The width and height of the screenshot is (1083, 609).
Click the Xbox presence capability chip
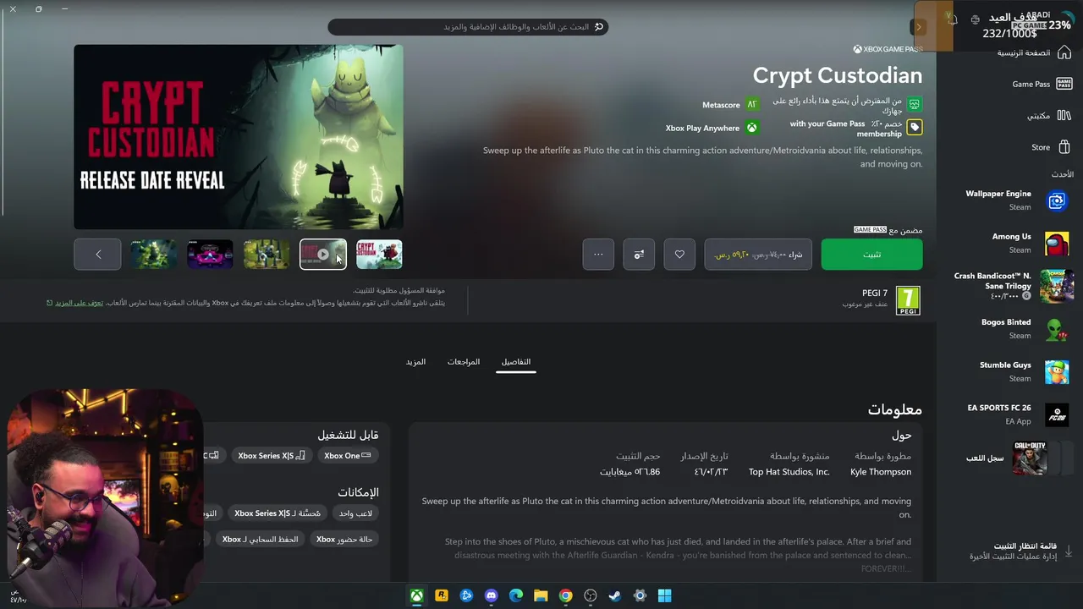coord(344,540)
